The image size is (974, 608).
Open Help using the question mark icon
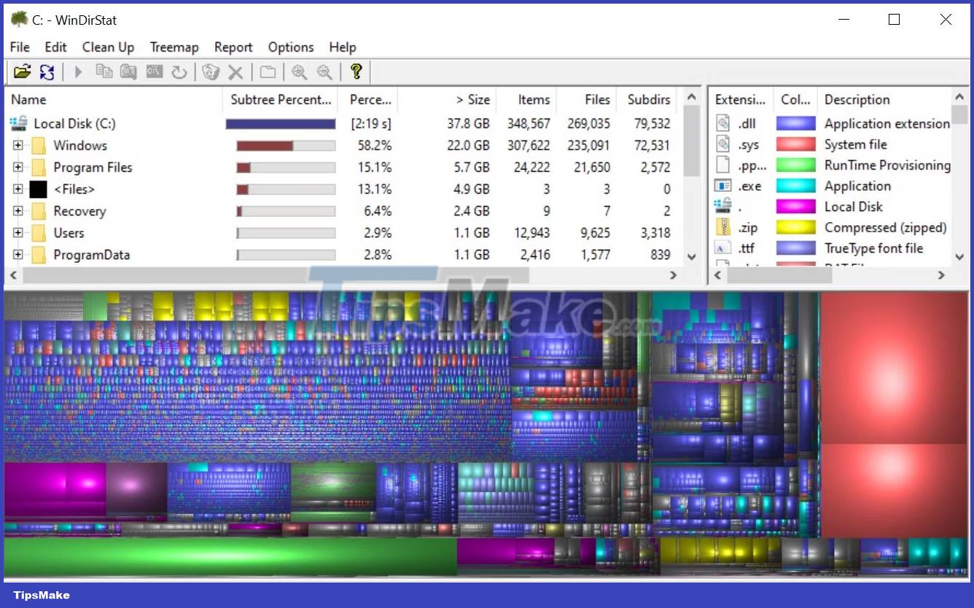[x=355, y=71]
